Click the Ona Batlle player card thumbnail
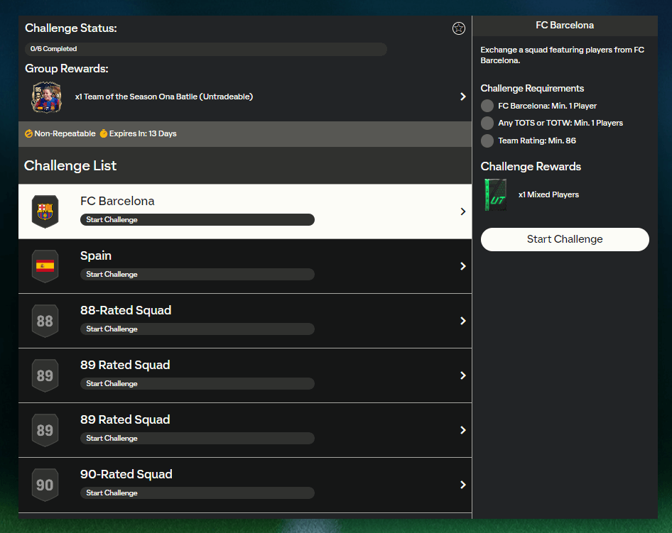 pyautogui.click(x=45, y=97)
